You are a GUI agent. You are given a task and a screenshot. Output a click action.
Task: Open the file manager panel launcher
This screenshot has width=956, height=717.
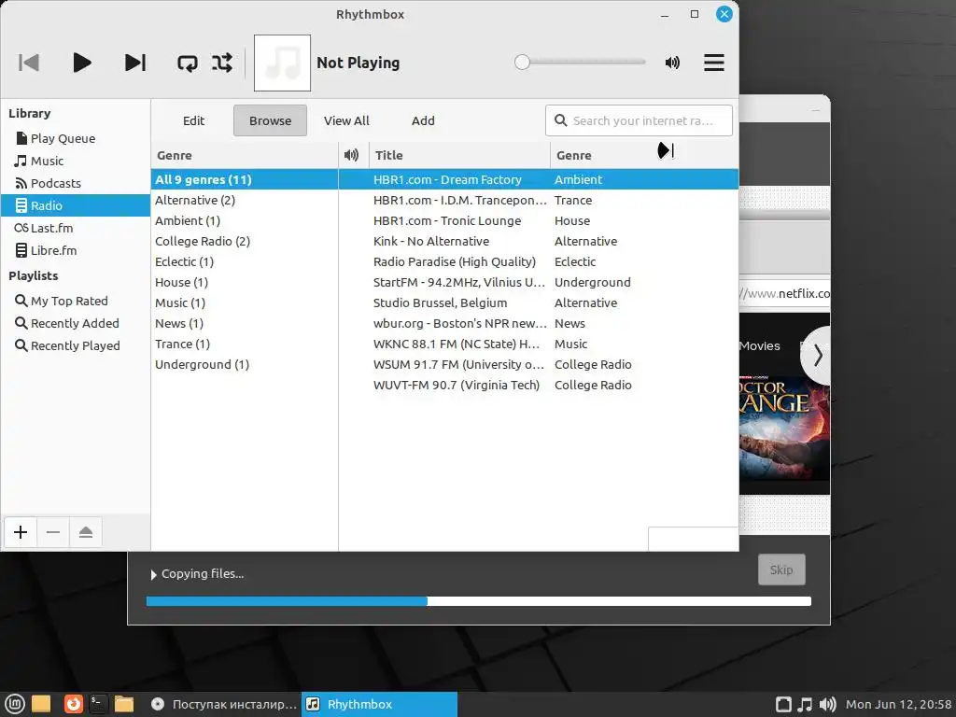[x=124, y=704]
